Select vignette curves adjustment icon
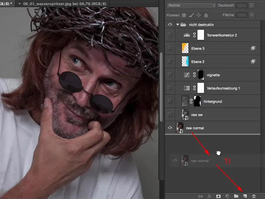The height and width of the screenshot is (199, 265). tap(187, 75)
